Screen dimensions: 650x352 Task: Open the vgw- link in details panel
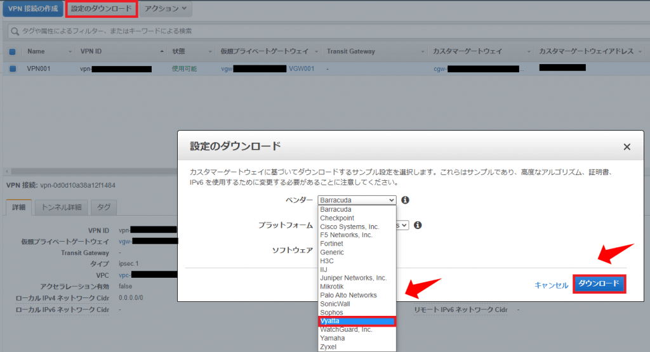pos(125,242)
